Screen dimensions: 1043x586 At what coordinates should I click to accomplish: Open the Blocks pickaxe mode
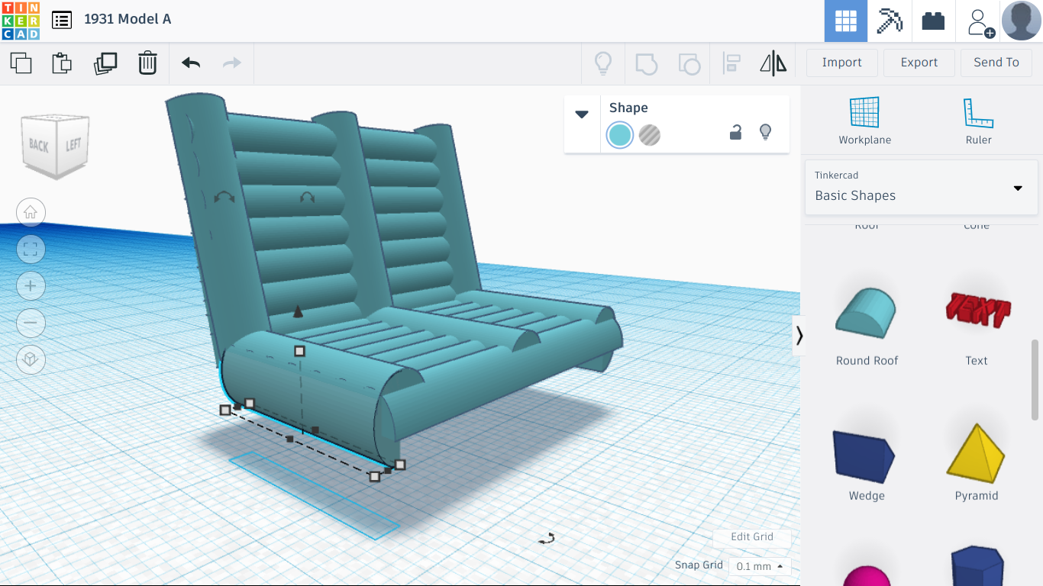point(890,21)
